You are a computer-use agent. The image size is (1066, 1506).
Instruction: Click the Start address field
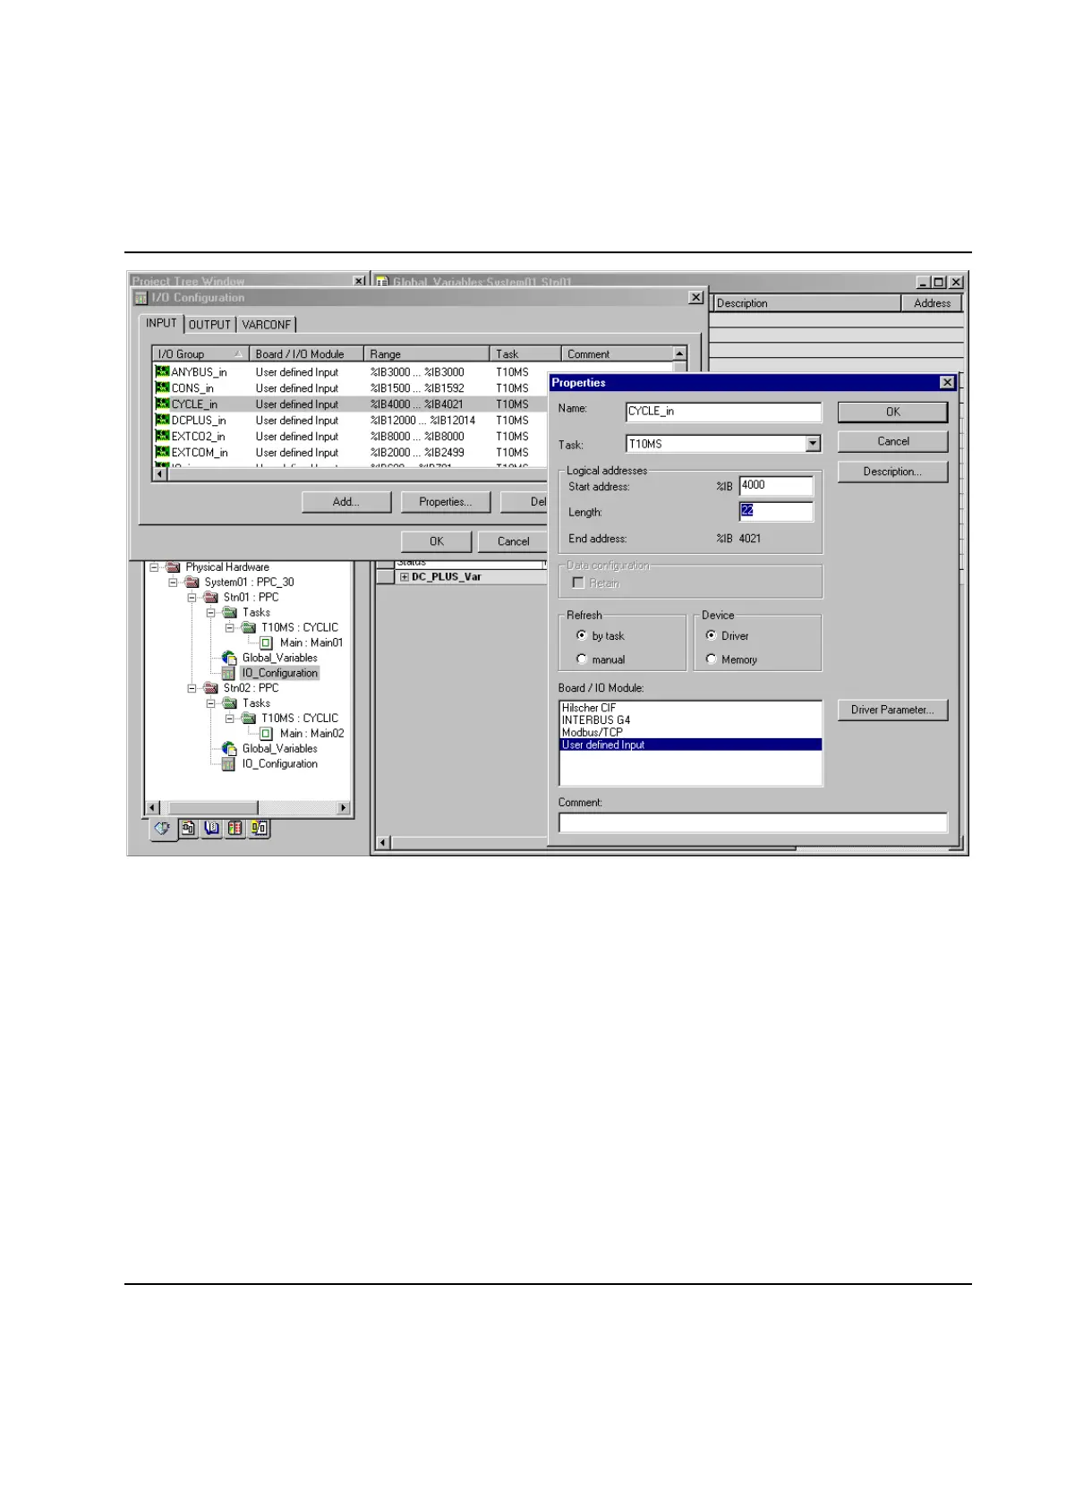[x=776, y=486]
